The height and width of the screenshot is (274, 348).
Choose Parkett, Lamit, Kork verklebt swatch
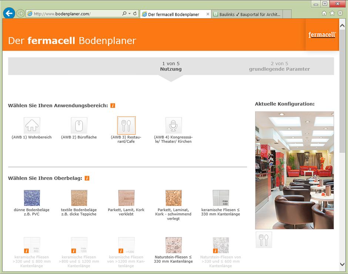tap(126, 198)
